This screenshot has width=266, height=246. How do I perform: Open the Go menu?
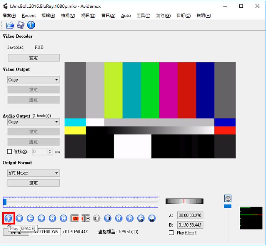[x=163, y=16]
